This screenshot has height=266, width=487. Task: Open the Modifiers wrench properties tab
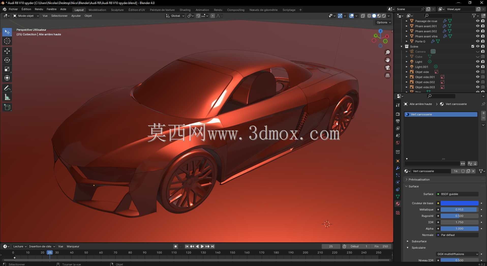pyautogui.click(x=398, y=168)
